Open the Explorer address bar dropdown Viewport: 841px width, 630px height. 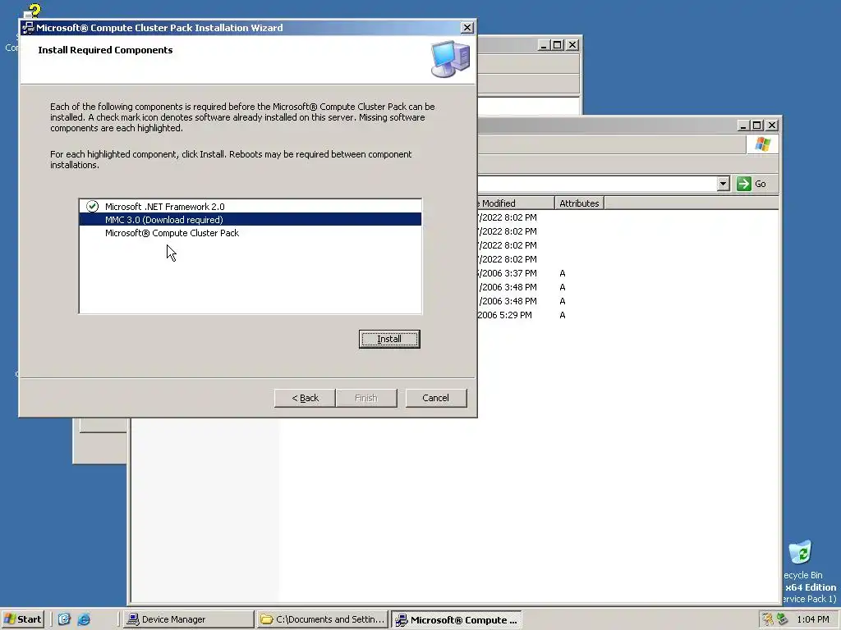[723, 184]
